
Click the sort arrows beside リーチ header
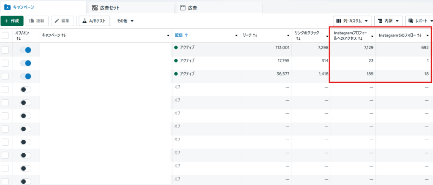(x=255, y=35)
